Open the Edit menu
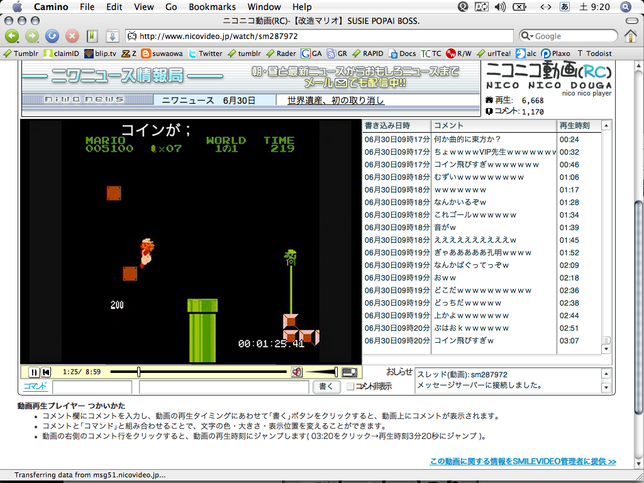 point(114,7)
